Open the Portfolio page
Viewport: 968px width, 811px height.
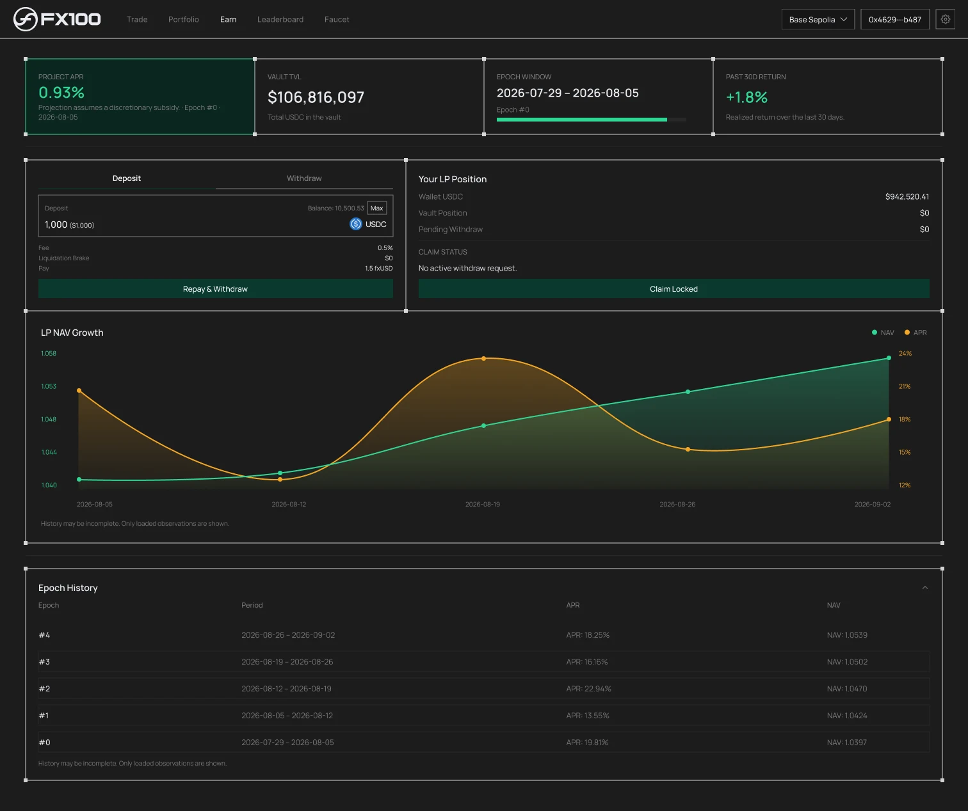[x=184, y=19]
